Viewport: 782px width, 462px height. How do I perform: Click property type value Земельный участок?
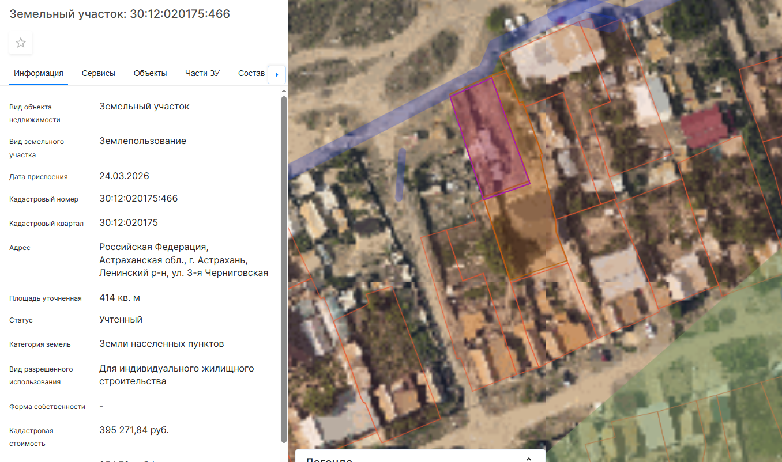(144, 107)
